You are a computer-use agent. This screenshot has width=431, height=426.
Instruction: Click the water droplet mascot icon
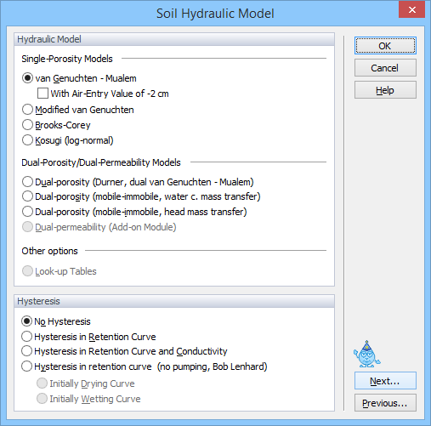point(367,354)
